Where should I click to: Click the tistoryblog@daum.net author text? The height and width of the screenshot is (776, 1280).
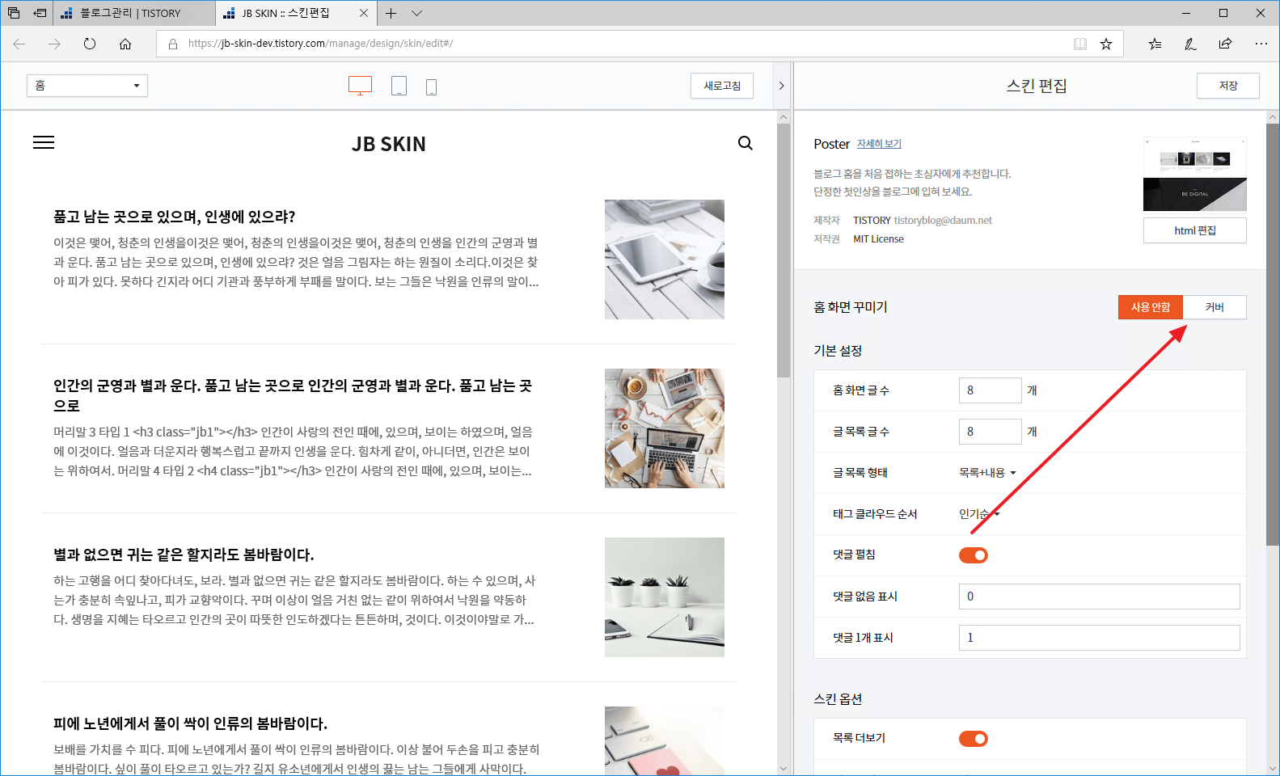coord(943,221)
